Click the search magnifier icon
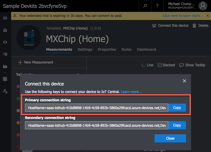 click(145, 6)
